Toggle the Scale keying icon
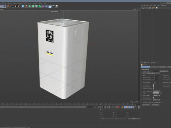 click(x=128, y=107)
